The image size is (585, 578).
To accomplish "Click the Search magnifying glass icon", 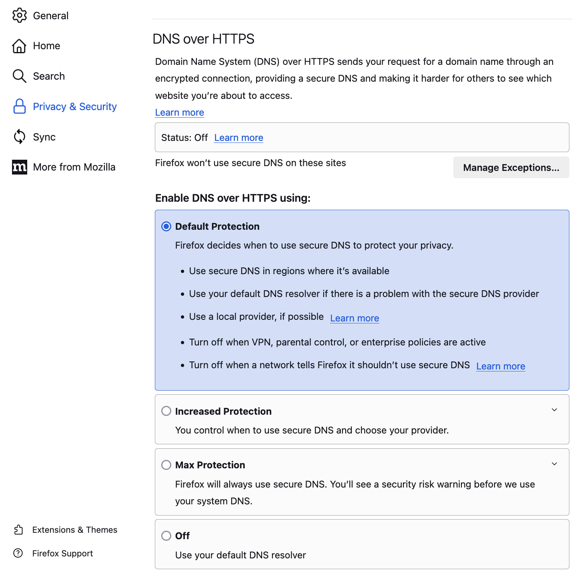I will click(19, 76).
